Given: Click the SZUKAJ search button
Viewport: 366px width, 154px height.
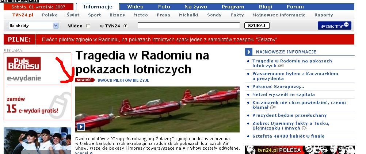Looking at the screenshot, I should pyautogui.click(x=257, y=26).
